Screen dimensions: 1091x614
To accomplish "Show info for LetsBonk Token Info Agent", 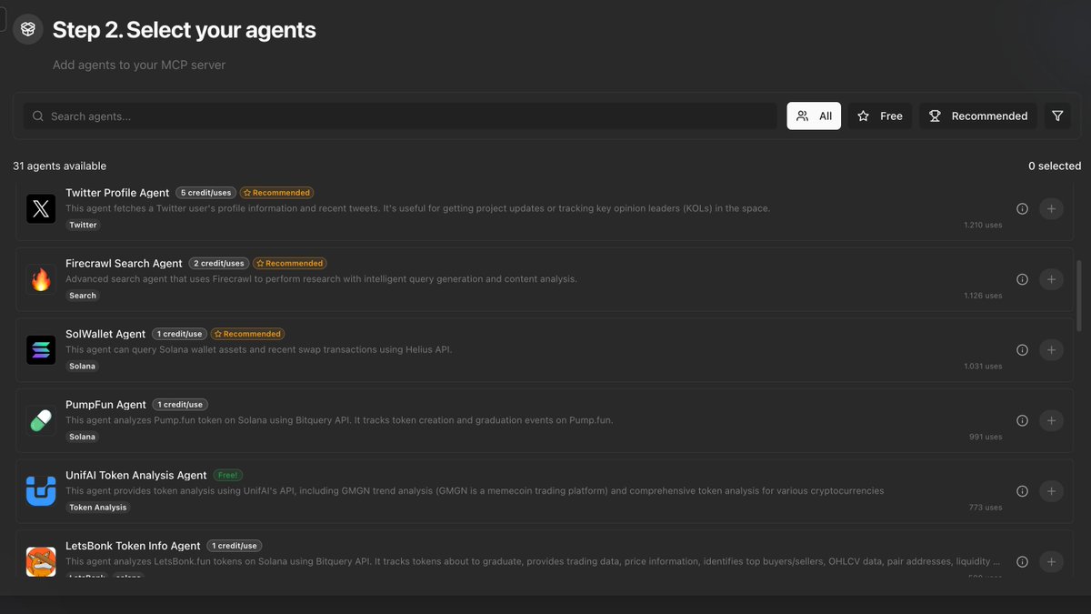I will click(x=1022, y=561).
